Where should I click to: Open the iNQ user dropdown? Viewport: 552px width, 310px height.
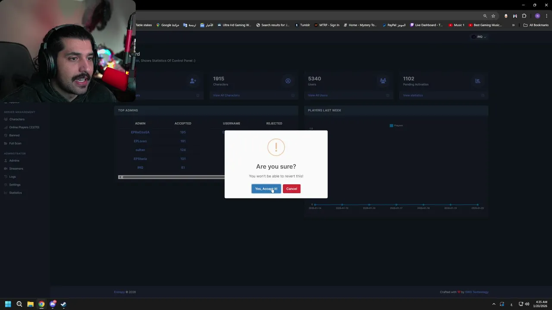click(480, 37)
